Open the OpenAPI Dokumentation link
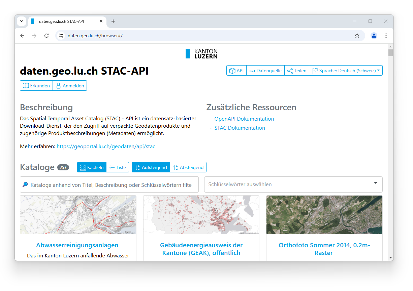The width and height of the screenshot is (413, 291). click(x=244, y=119)
